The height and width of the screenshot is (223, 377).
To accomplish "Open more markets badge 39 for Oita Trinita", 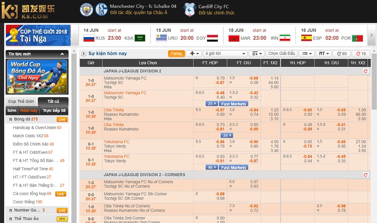I will (x=227, y=135).
